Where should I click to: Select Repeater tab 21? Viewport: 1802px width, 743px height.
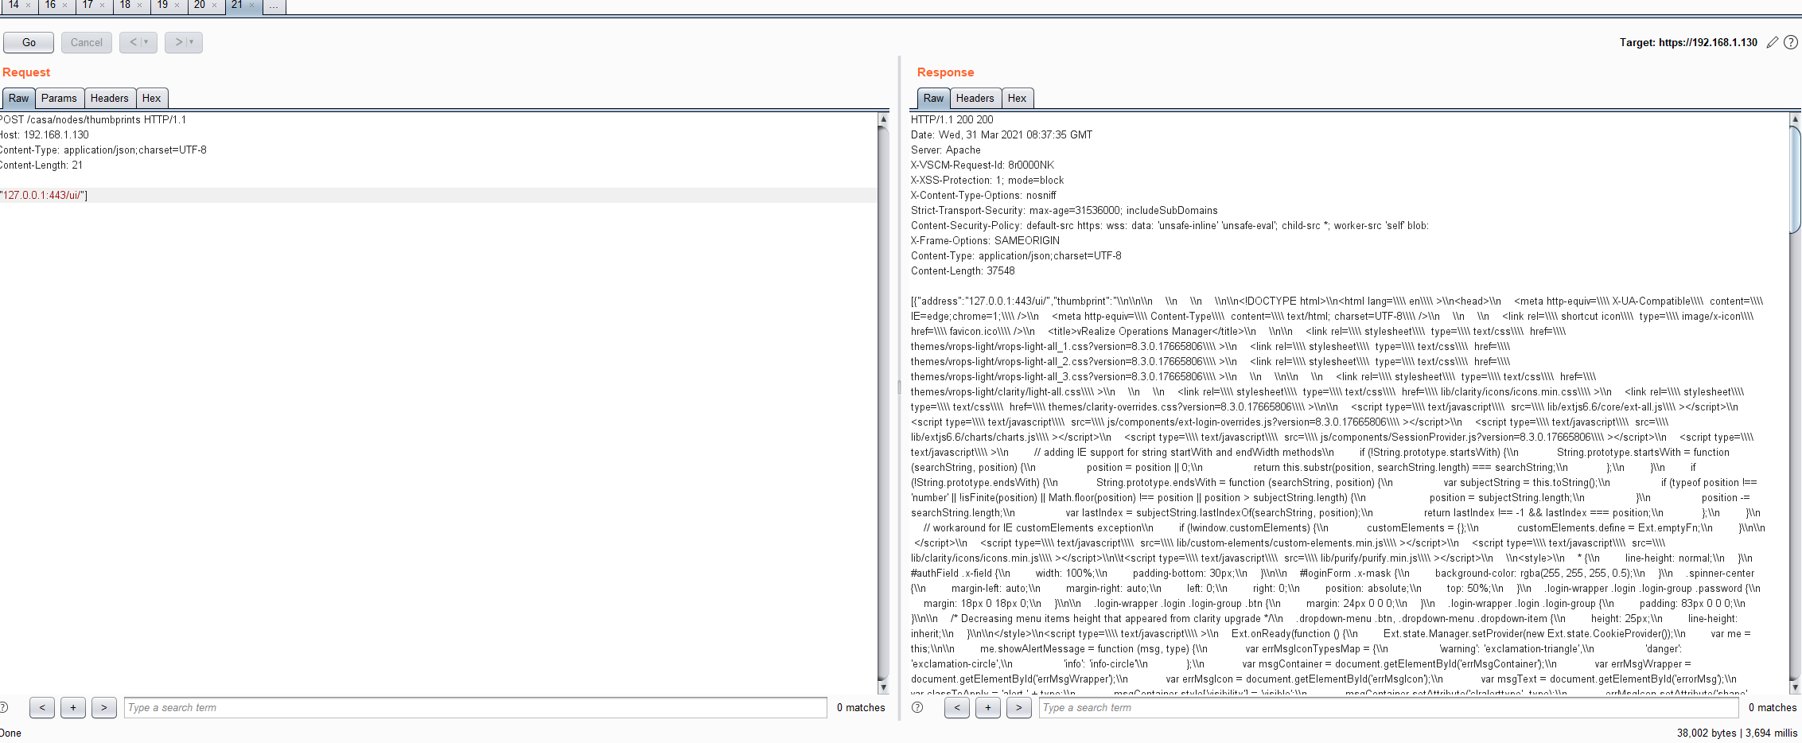pos(237,5)
